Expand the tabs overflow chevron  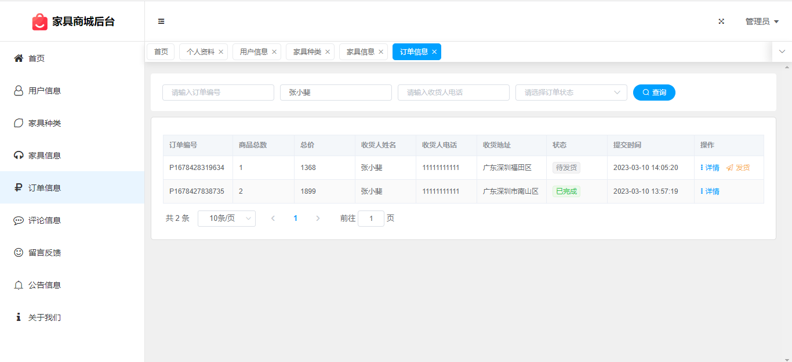[x=782, y=51]
